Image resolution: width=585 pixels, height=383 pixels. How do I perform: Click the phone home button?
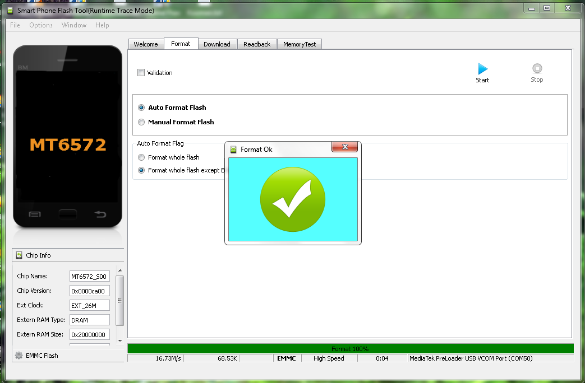click(67, 214)
